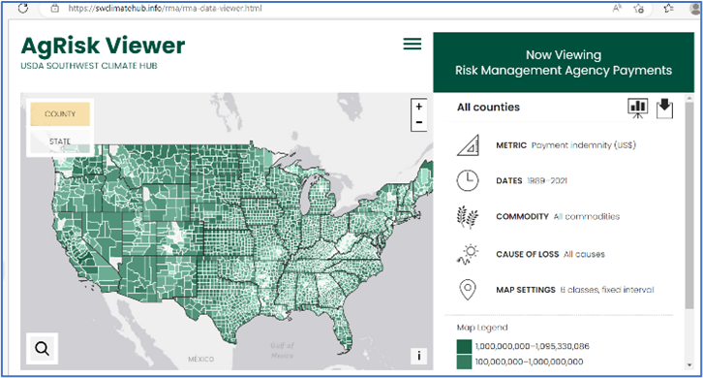Click USDA Southwest Climate Hub subtitle
The width and height of the screenshot is (703, 378).
click(x=89, y=66)
